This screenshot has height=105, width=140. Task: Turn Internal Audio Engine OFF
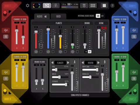pos(102,16)
